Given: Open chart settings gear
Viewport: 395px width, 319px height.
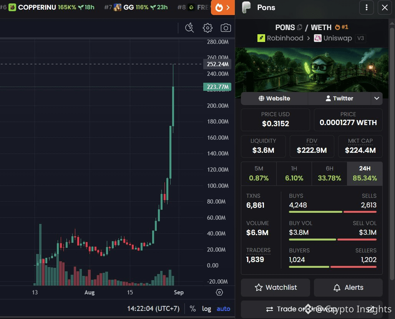Looking at the screenshot, I should click(x=207, y=28).
